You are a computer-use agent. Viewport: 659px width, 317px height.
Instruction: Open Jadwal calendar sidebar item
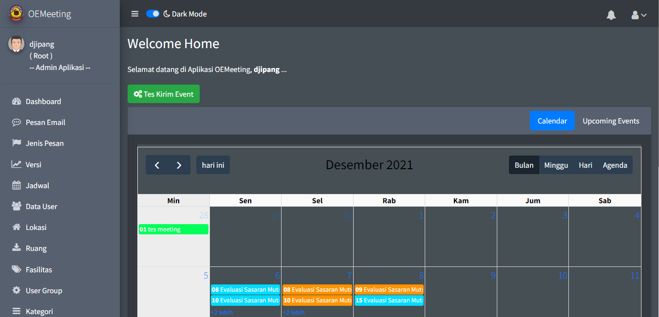tap(37, 186)
